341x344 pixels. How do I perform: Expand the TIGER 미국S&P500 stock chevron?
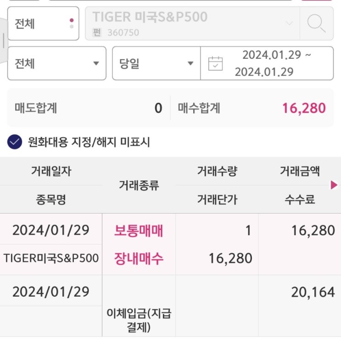click(x=289, y=23)
